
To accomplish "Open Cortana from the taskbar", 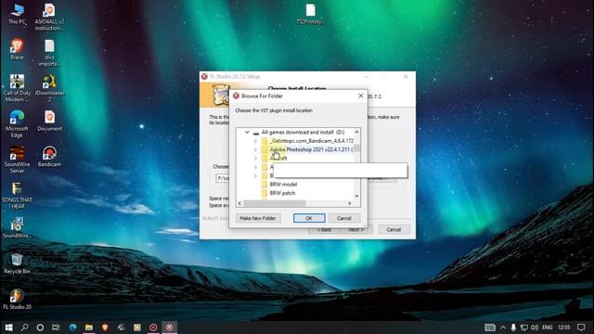I will pyautogui.click(x=40, y=328).
